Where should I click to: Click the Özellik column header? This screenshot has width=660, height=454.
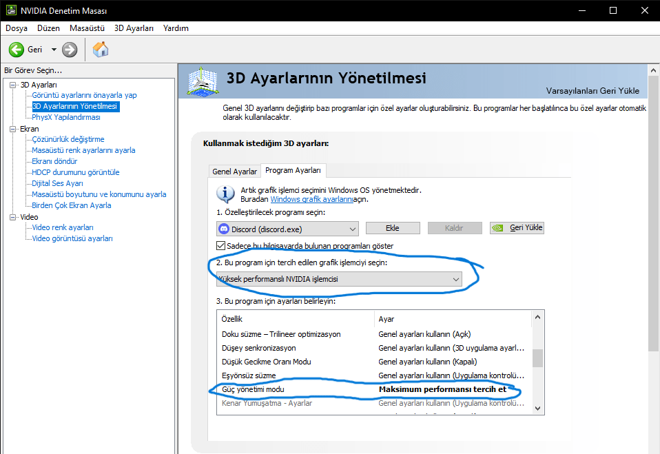point(296,319)
